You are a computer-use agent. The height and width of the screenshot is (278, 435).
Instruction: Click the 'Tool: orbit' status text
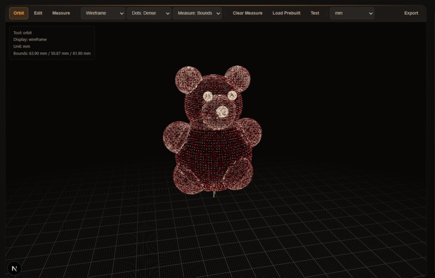23,33
